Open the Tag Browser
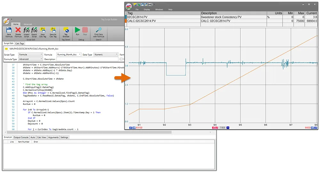The image size is (320, 173). pyautogui.click(x=66, y=31)
